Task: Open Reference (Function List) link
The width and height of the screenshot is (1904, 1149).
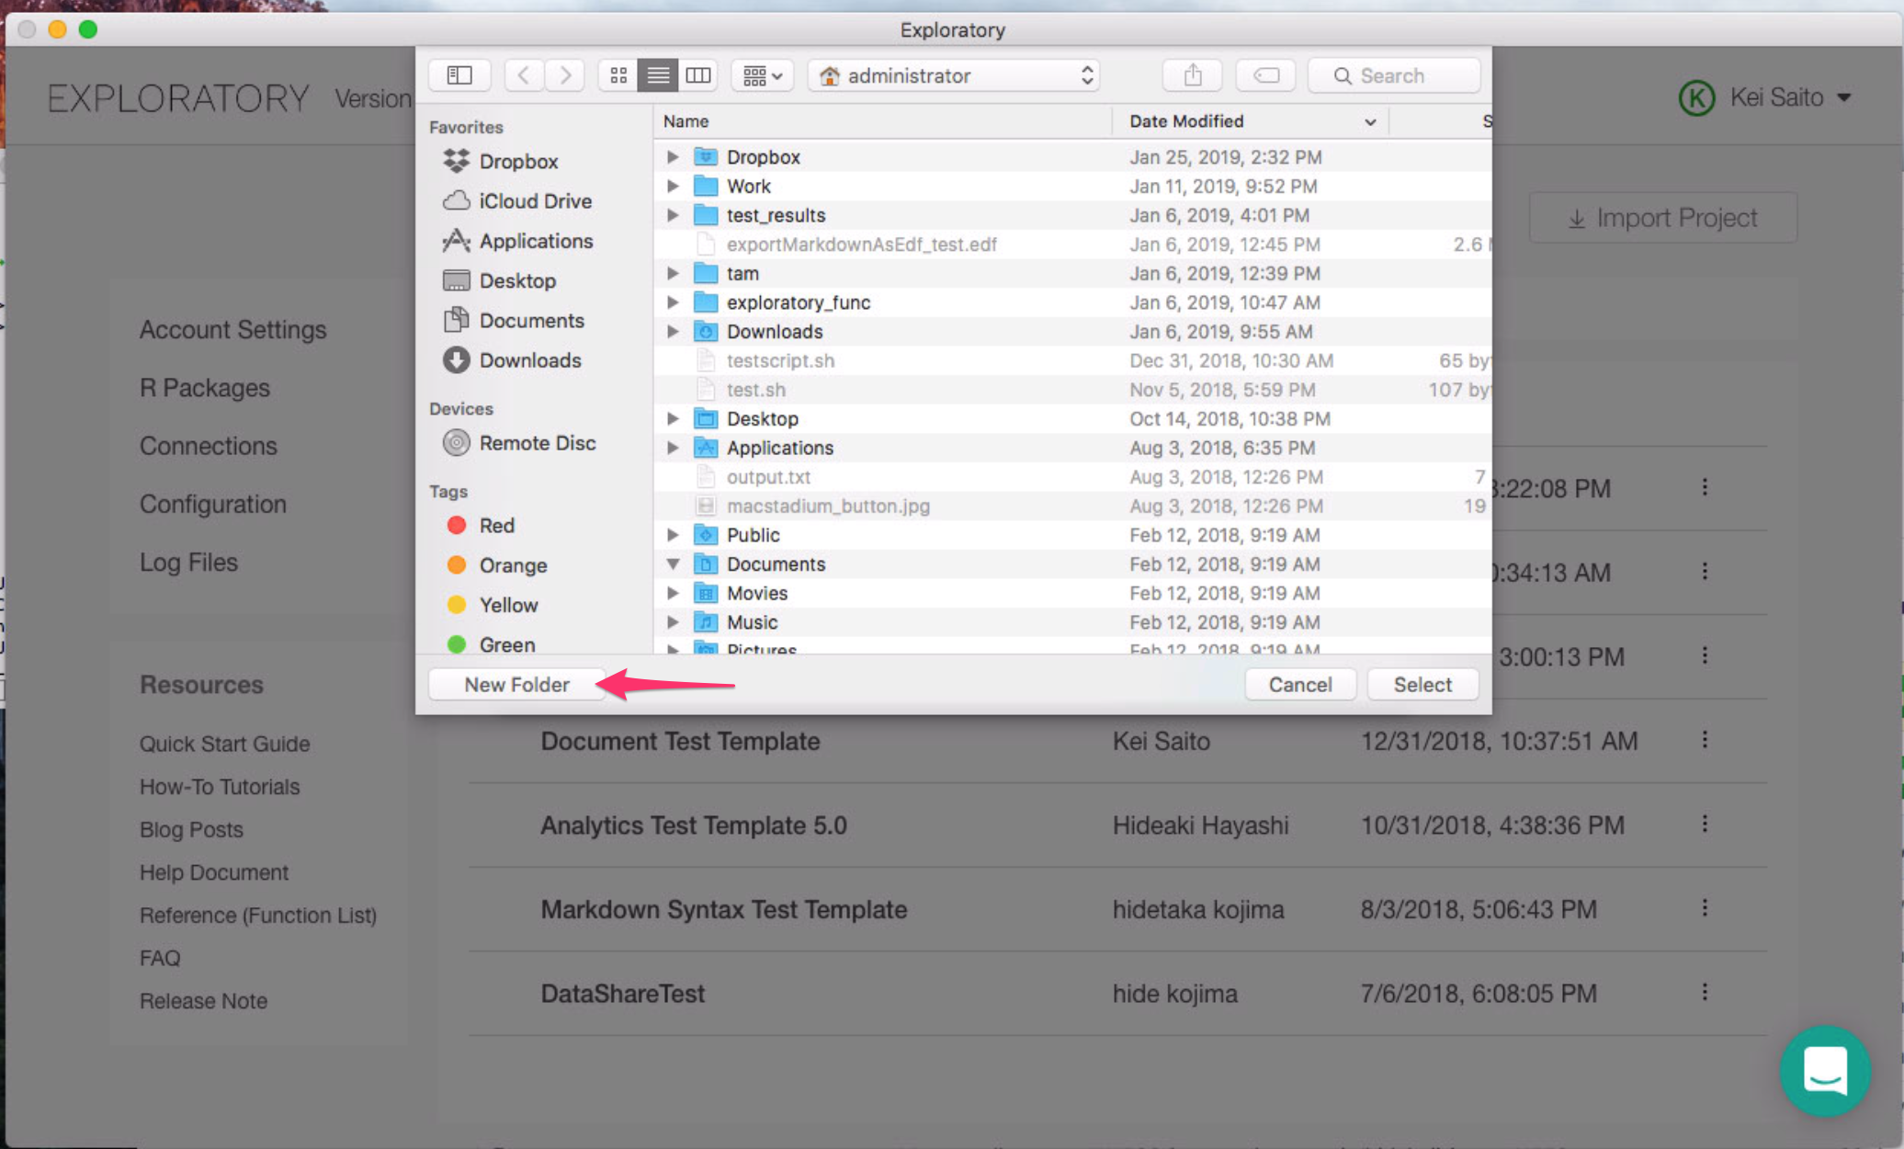Action: coord(258,915)
